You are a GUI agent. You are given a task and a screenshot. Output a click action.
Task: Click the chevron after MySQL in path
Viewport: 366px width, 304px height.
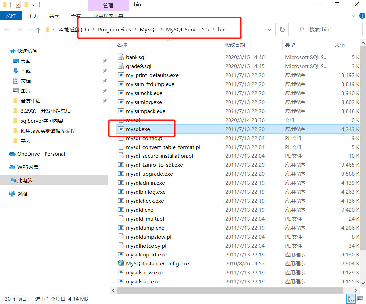pyautogui.click(x=161, y=30)
